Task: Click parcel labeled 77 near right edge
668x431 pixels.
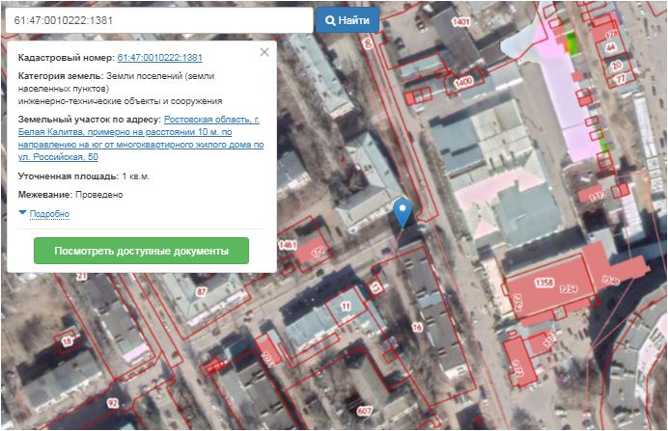Action: tap(620, 78)
